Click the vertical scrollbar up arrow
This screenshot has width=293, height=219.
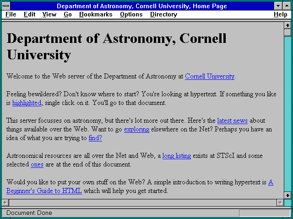coord(288,26)
